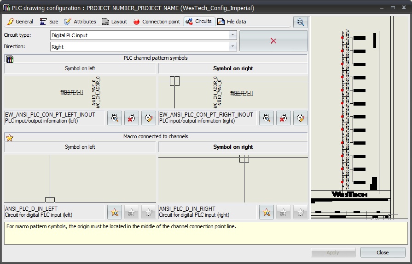The image size is (412, 264).
Task: Edit macro ANSI_PLC_D_IN_LEFT
Action: 149,212
